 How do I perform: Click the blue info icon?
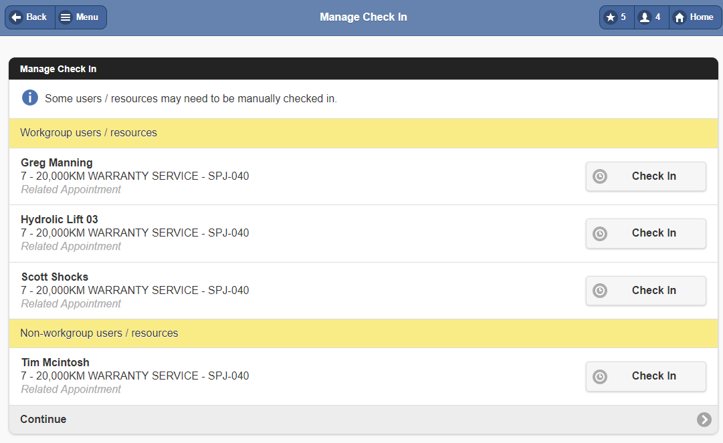tap(30, 98)
